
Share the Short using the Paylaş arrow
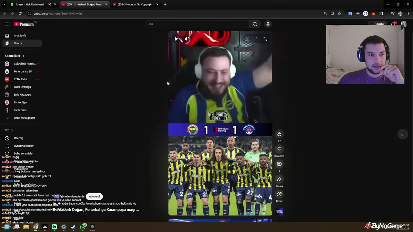279,179
